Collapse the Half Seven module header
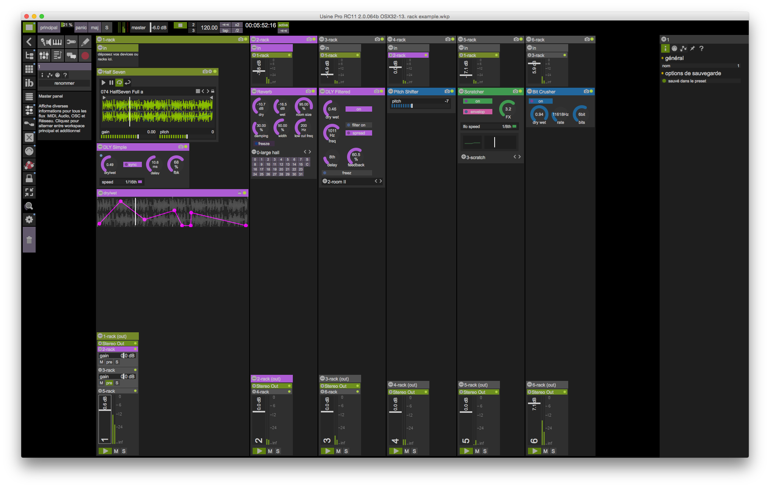770x488 pixels. (99, 72)
